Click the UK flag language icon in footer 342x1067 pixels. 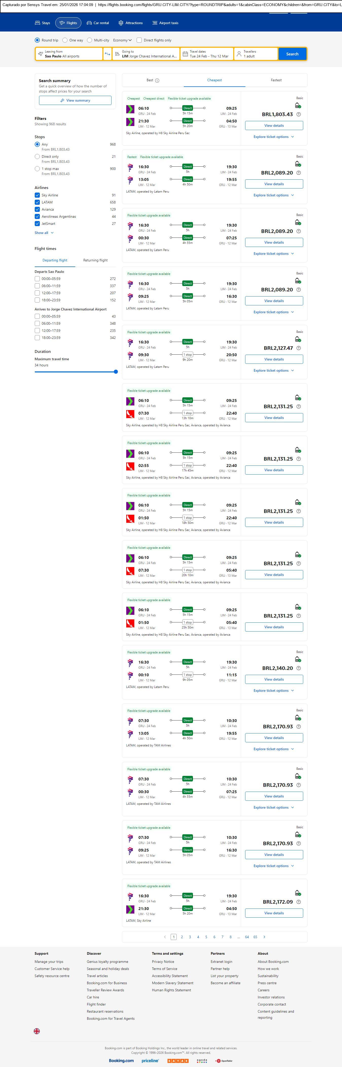point(37,1031)
